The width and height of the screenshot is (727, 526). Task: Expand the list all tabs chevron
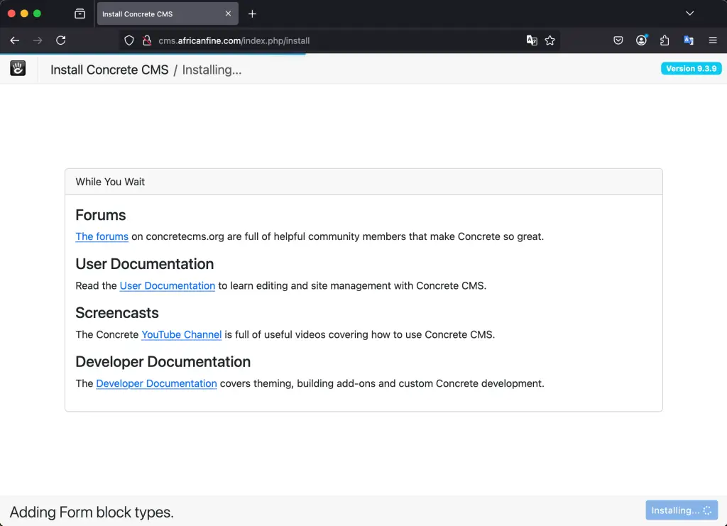tap(689, 13)
